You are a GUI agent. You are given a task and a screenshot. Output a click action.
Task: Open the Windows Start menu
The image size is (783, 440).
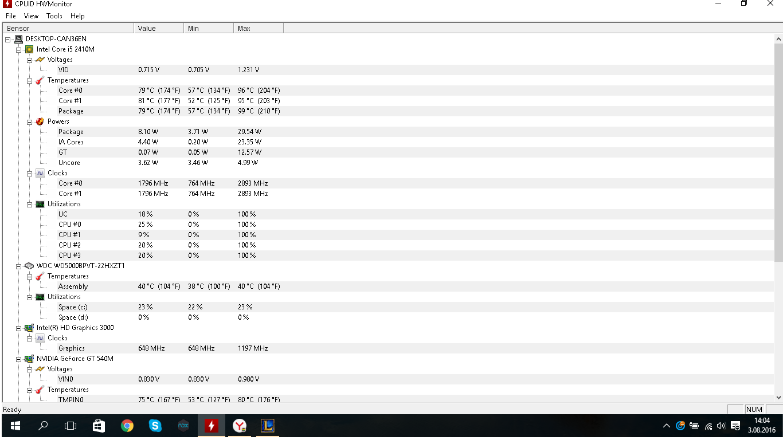15,426
